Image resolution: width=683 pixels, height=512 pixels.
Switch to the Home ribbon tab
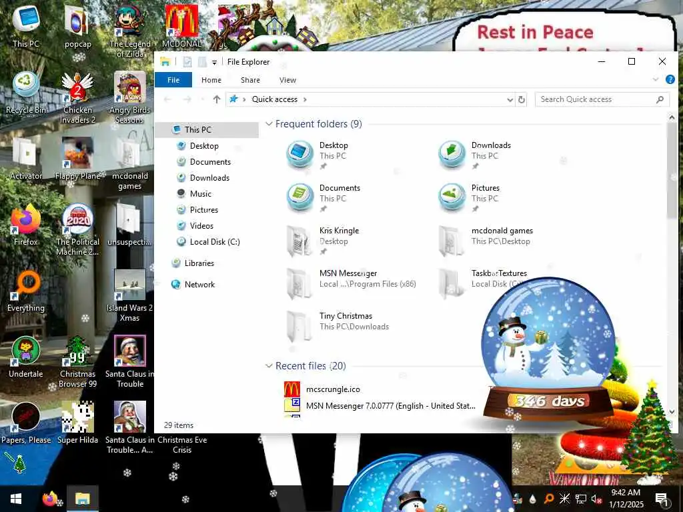211,80
